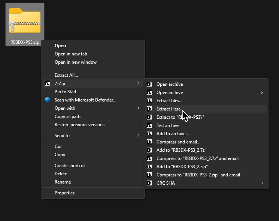Choose Open from the context menu
The height and width of the screenshot is (221, 279).
(93, 46)
